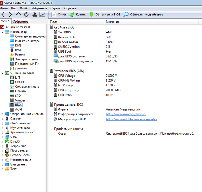Click the Купить buy toolbar button
Viewport: 202px width, 192px height.
(x=77, y=15)
